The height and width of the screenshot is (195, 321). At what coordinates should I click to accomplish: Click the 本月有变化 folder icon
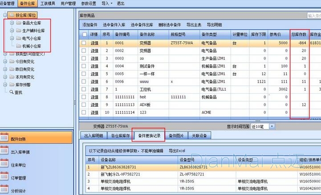12,77
